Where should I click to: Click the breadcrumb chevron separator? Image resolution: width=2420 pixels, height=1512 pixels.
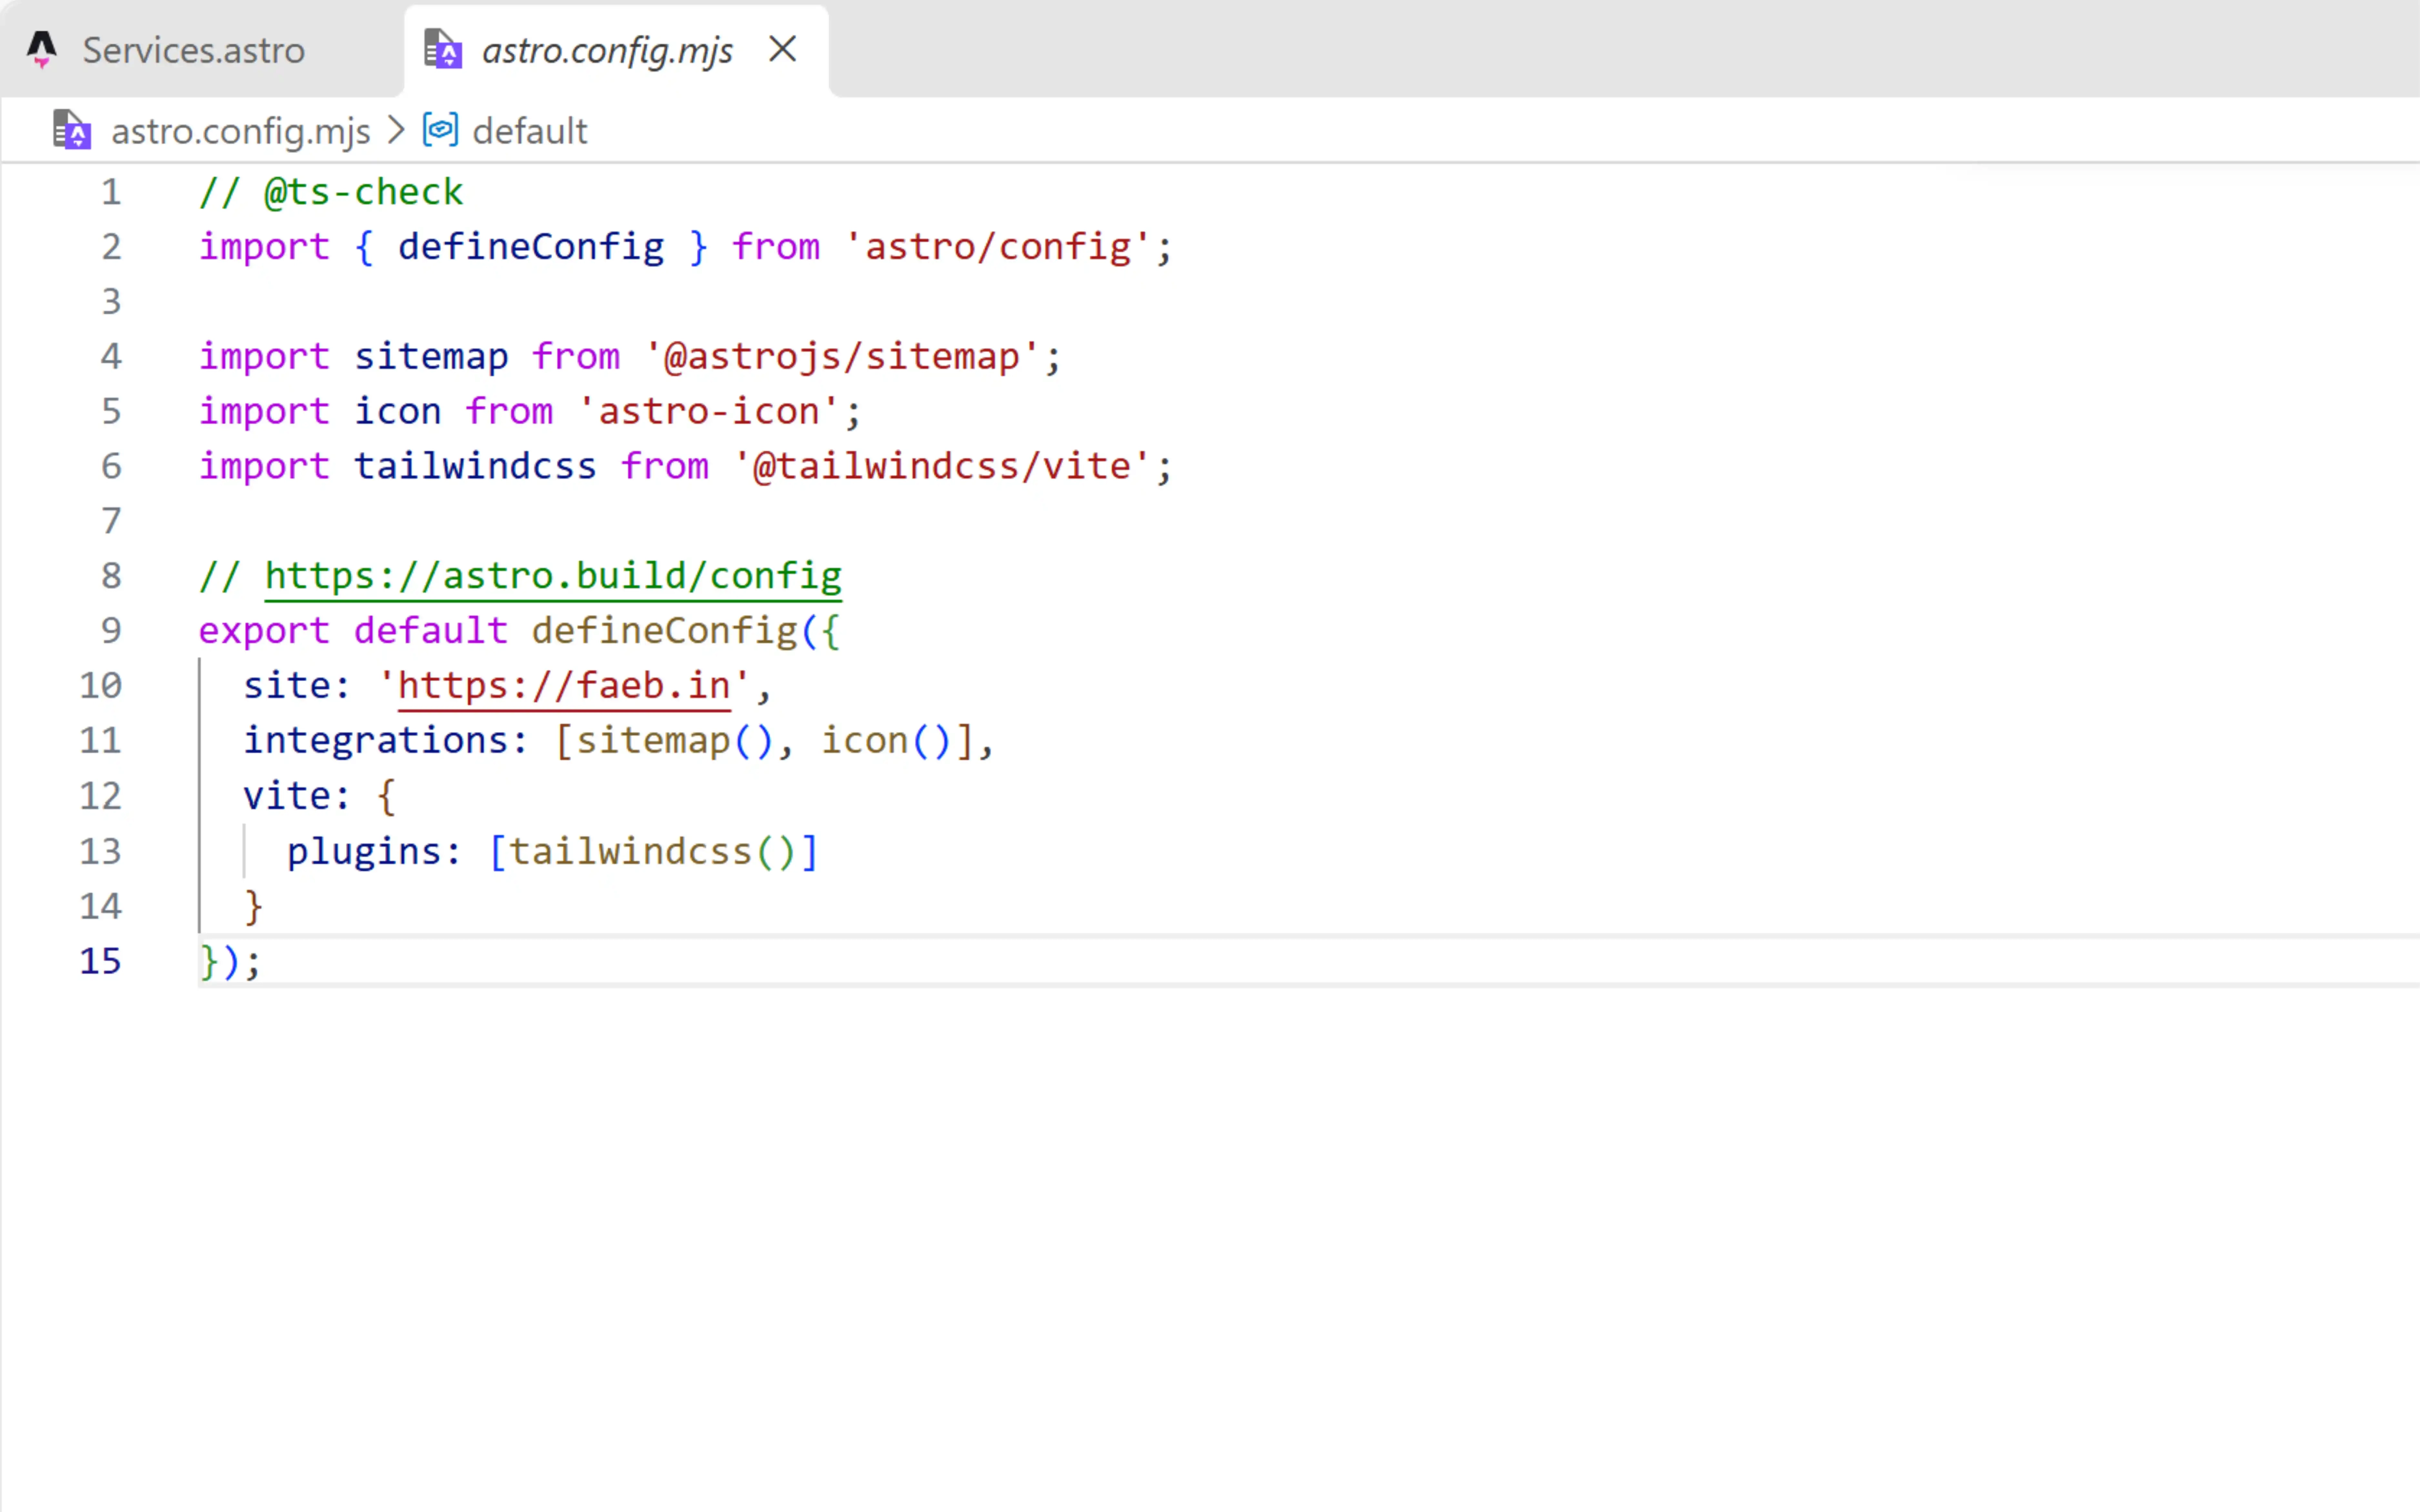click(x=396, y=130)
